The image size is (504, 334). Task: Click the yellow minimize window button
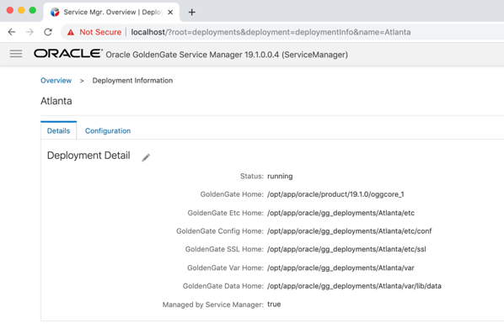click(x=21, y=10)
